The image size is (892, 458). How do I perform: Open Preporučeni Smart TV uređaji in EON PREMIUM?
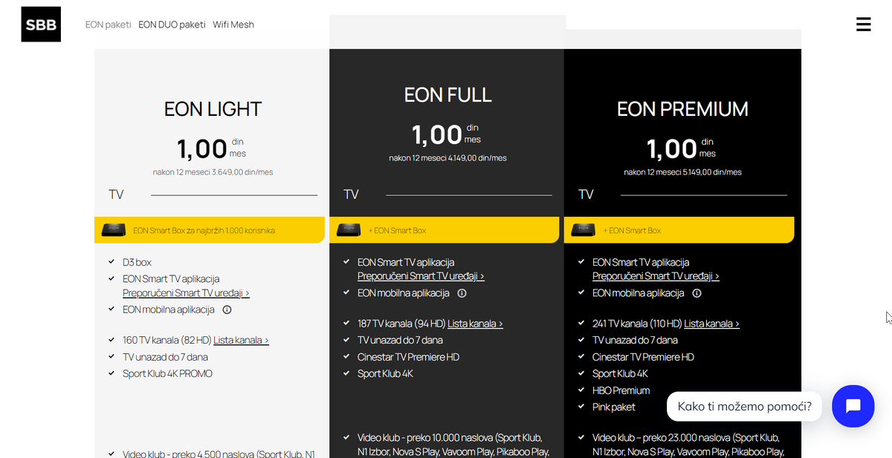pyautogui.click(x=656, y=276)
